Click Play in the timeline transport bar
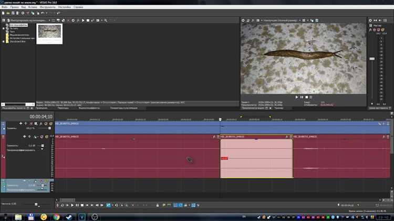This screenshot has width=394, height=221. coord(72,205)
